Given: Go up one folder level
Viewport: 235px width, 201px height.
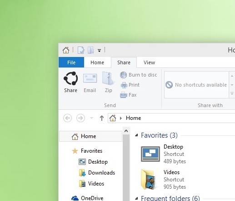Looking at the screenshot, I should click(102, 118).
